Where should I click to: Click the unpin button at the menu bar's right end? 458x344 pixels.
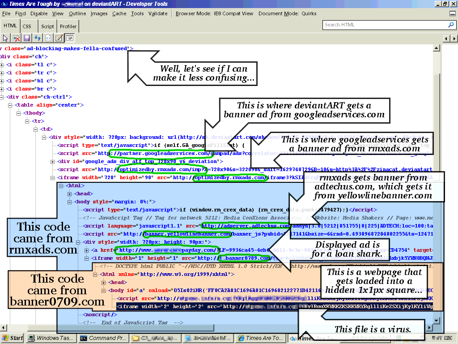tap(453, 13)
